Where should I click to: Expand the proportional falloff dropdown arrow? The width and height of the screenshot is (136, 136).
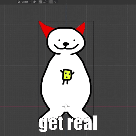tap(57, 2)
